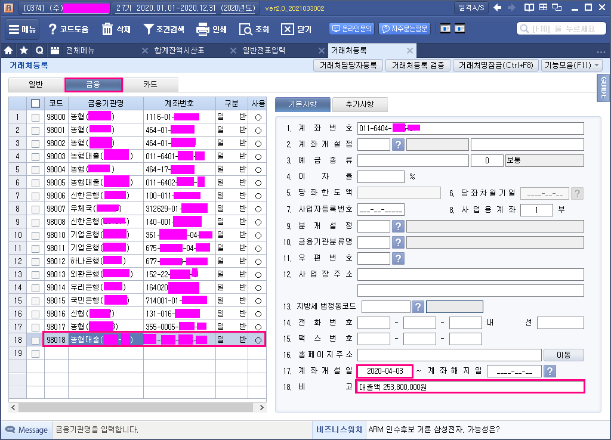Open help for 금융기관분류명 field

(x=398, y=242)
